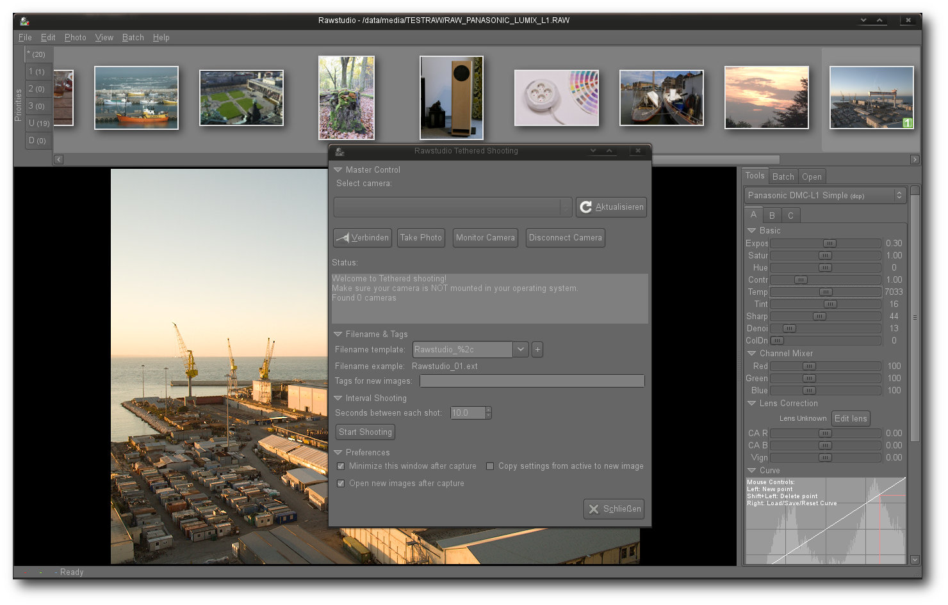Image resolution: width=948 pixels, height=605 pixels.
Task: Select the speaker thumbnail
Action: 452,98
